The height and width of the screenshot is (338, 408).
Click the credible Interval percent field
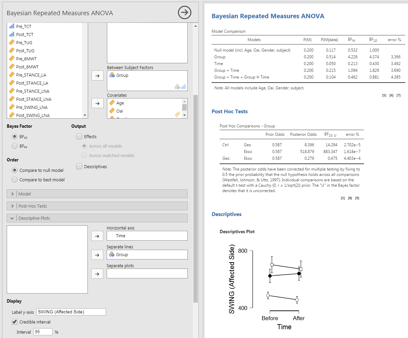coord(43,332)
